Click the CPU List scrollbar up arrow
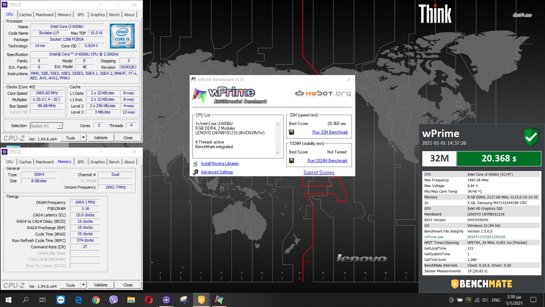The height and width of the screenshot is (307, 545). [x=278, y=124]
